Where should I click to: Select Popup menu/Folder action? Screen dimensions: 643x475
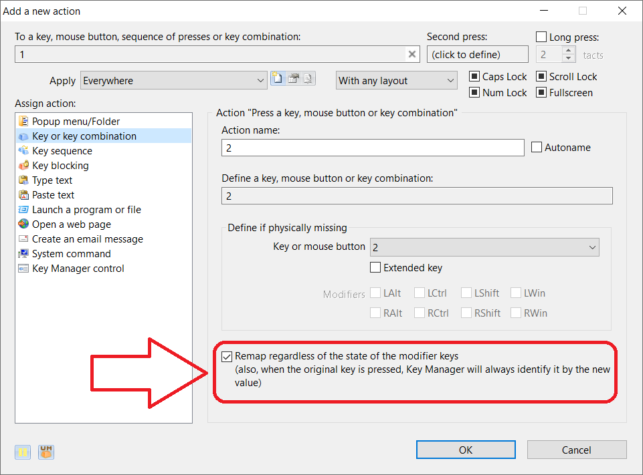(104, 121)
